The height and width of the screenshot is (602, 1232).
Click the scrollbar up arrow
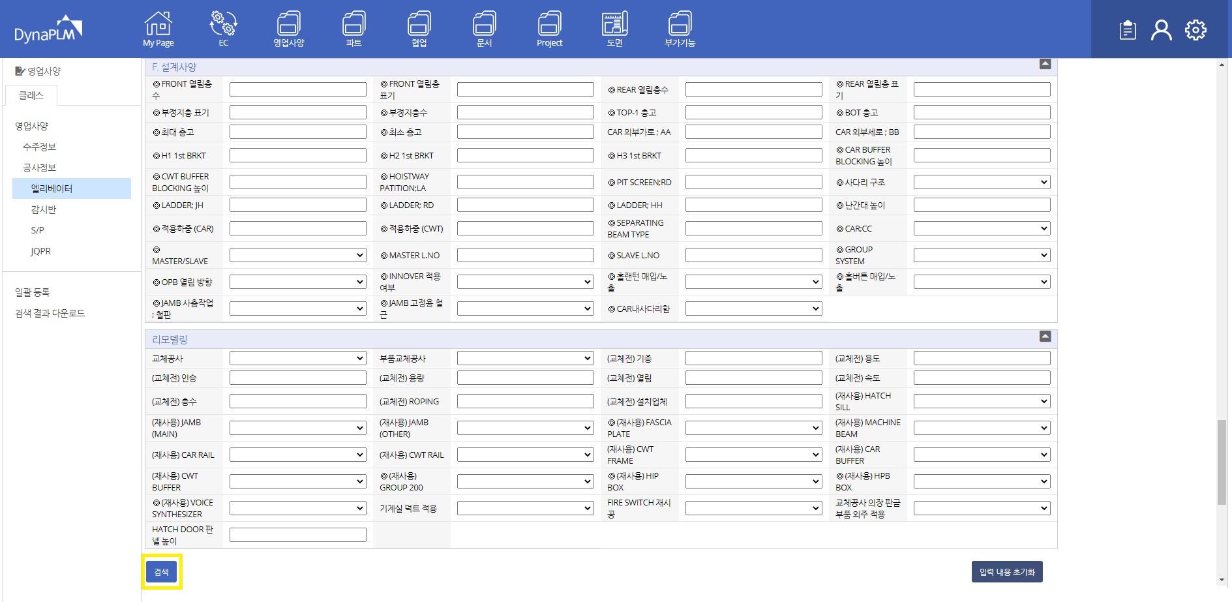pos(1222,65)
